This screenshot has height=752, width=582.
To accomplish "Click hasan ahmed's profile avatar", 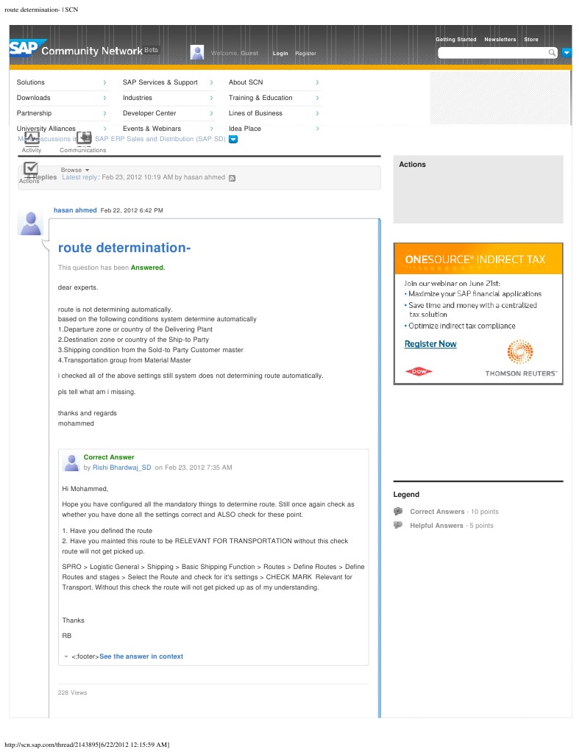I will coord(31,223).
